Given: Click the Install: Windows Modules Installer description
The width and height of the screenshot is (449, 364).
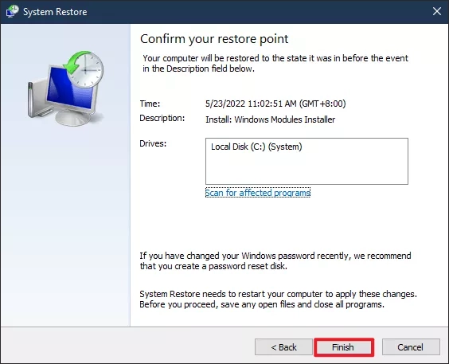Looking at the screenshot, I should pyautogui.click(x=271, y=119).
